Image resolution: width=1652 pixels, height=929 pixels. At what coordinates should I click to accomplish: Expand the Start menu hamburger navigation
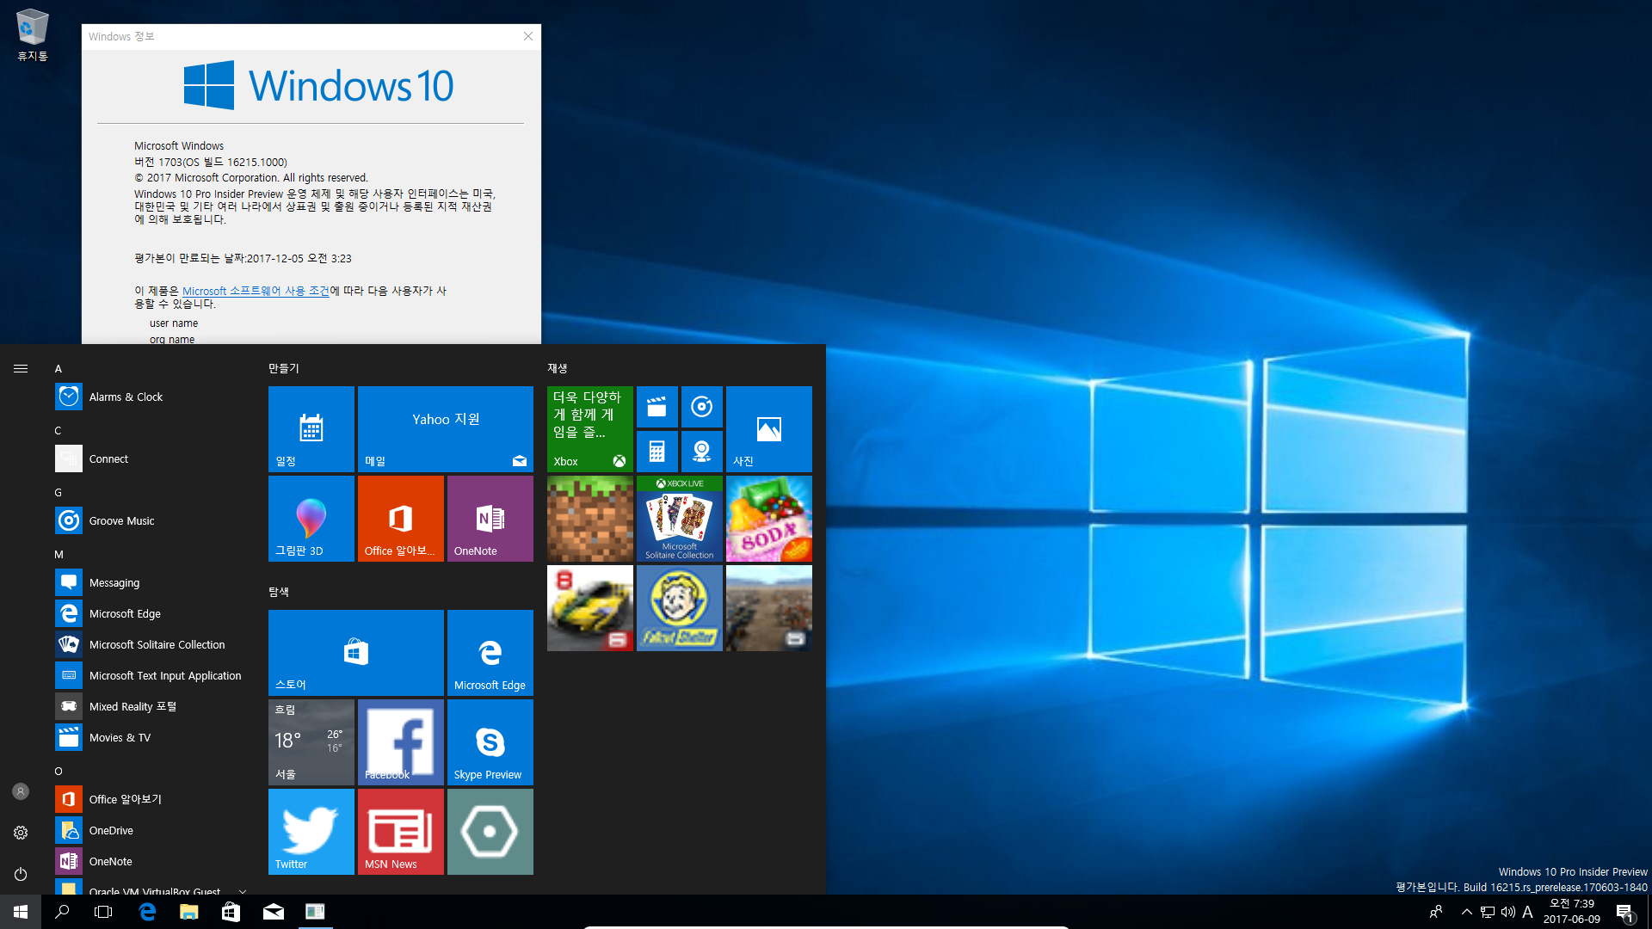click(21, 368)
